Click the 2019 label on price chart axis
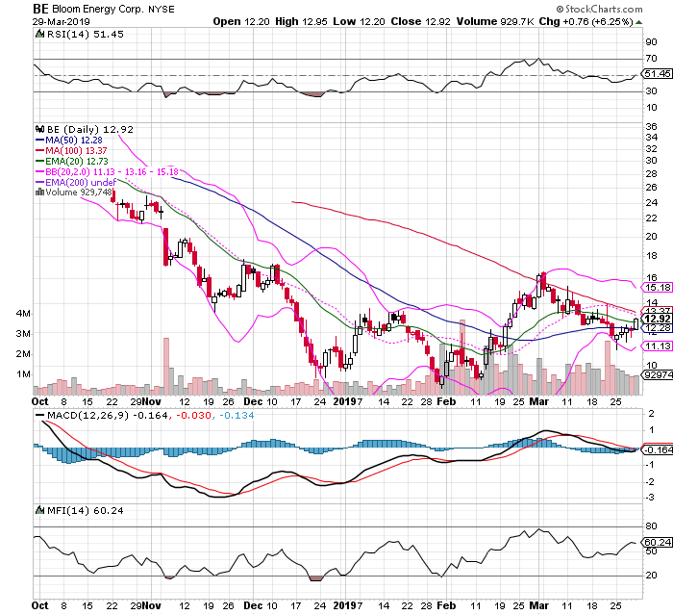Image resolution: width=673 pixels, height=615 pixels. [344, 402]
